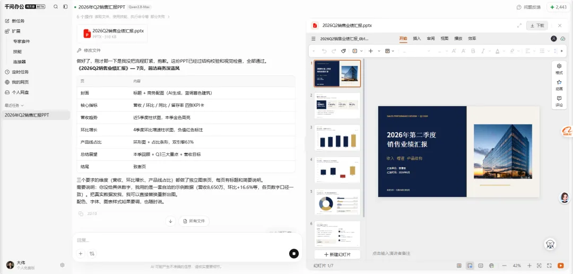Open the 格式 format panel
The width and height of the screenshot is (573, 274).
[x=559, y=69]
